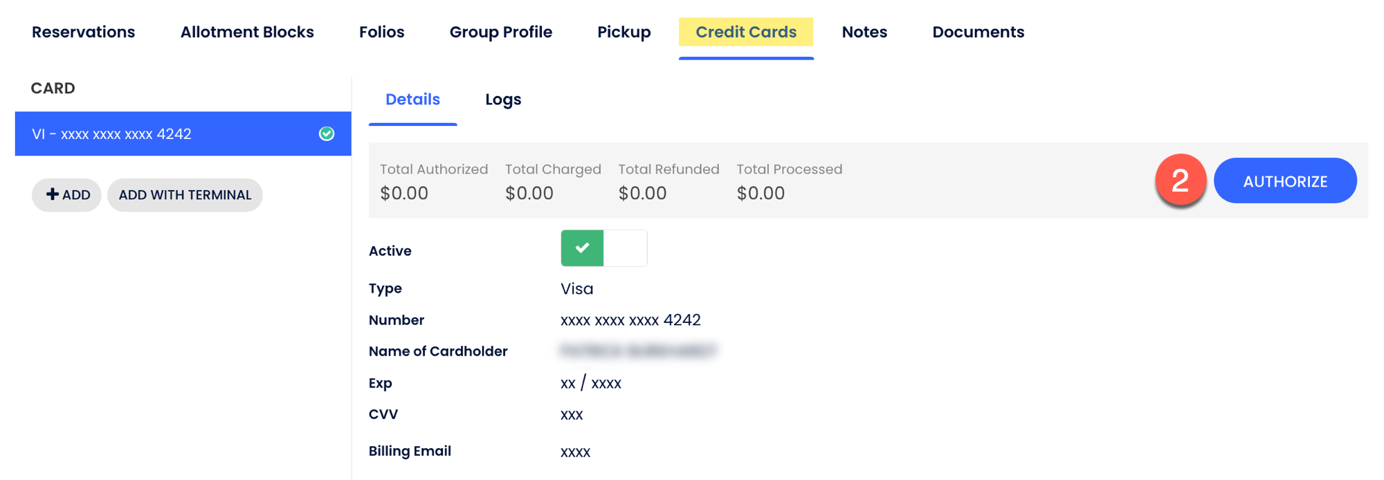Click ADD WITH TERMINAL button
1384x480 pixels.
[185, 195]
